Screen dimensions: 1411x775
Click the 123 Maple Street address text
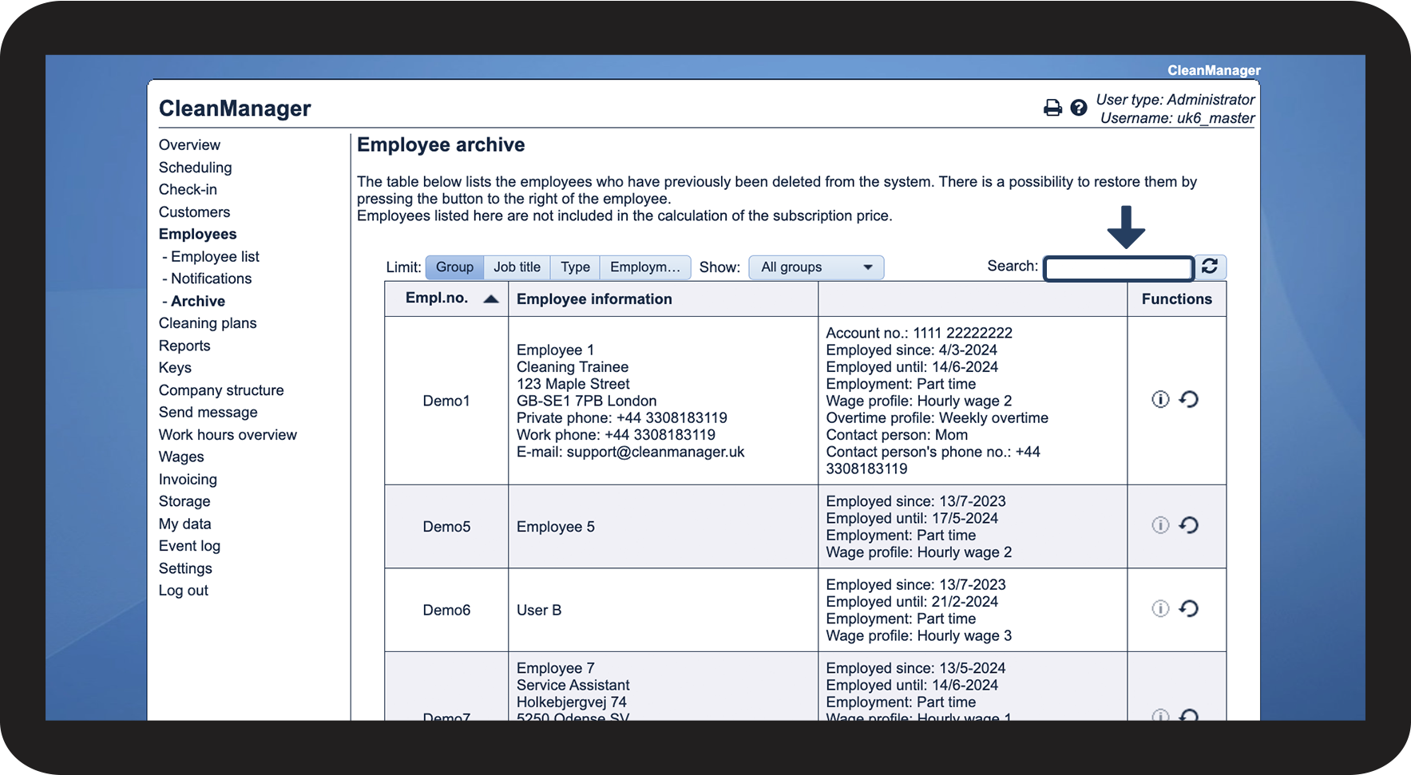pyautogui.click(x=573, y=384)
